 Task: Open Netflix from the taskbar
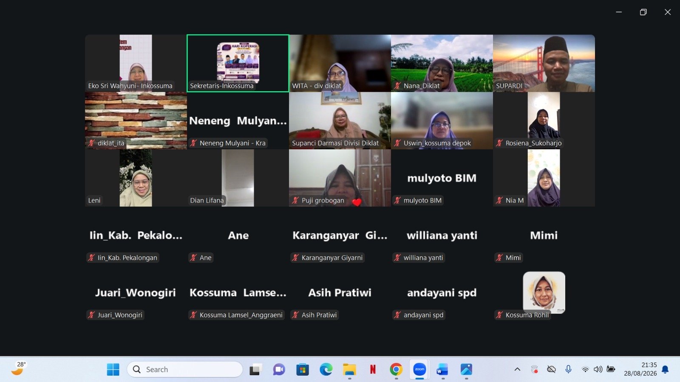373,369
